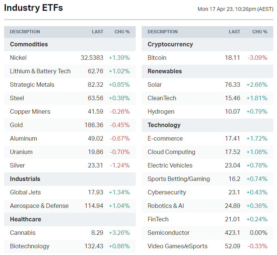The width and height of the screenshot is (277, 255).
Task: Select the Hydrogen ETF
Action: click(161, 111)
